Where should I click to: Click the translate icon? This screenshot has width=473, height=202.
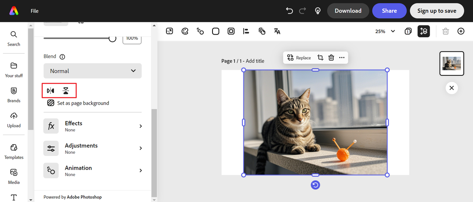[x=277, y=31]
